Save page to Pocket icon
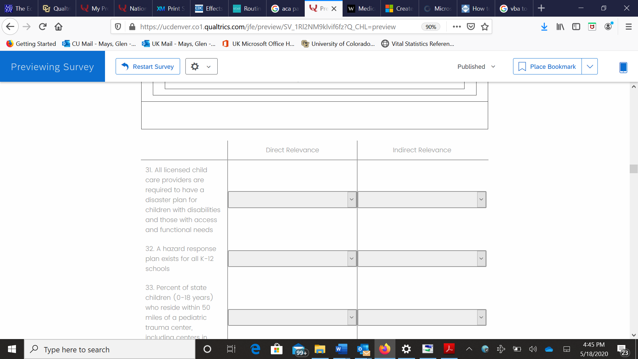638x359 pixels. point(471,27)
